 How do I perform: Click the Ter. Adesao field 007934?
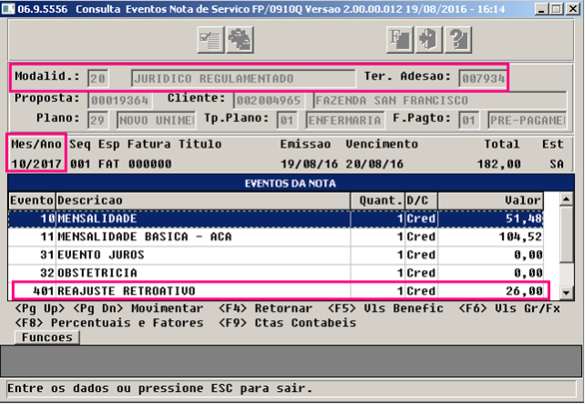click(483, 79)
